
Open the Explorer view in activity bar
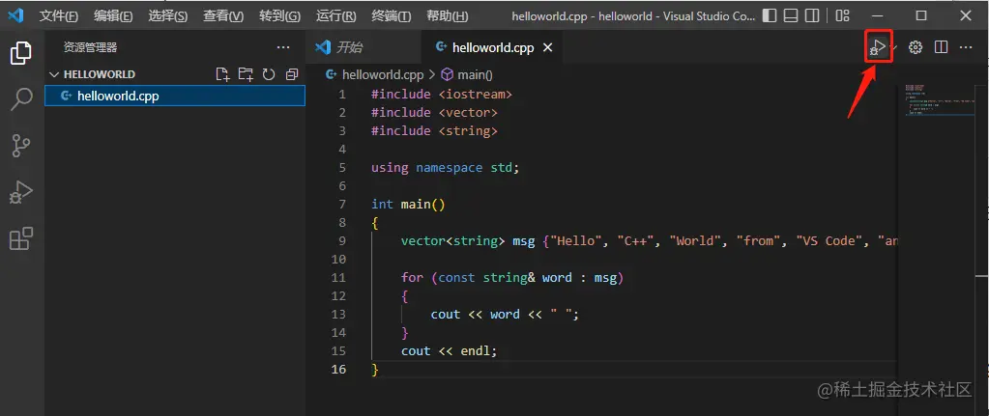(21, 53)
